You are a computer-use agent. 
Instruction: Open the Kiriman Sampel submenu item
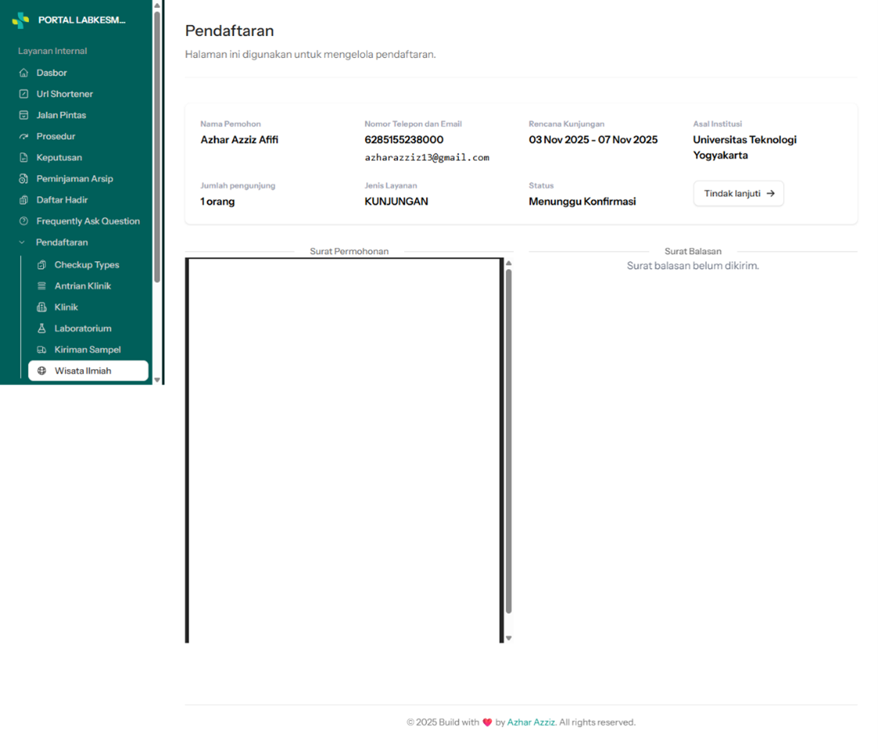coord(89,350)
